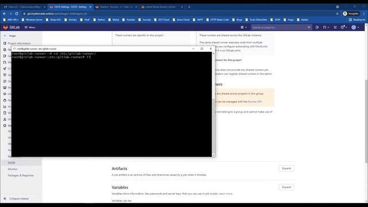The width and height of the screenshot is (368, 207).
Task: Click the Wiki sidebar icon
Action: 5,113
